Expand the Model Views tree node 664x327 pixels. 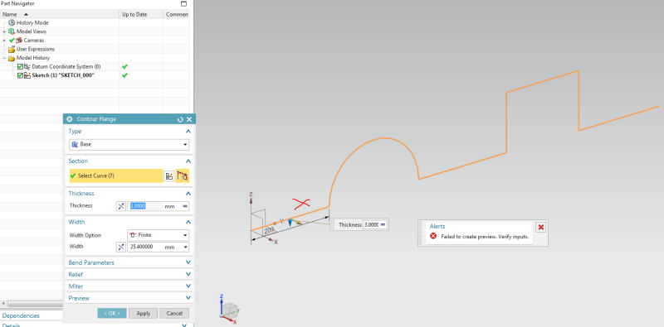point(4,31)
